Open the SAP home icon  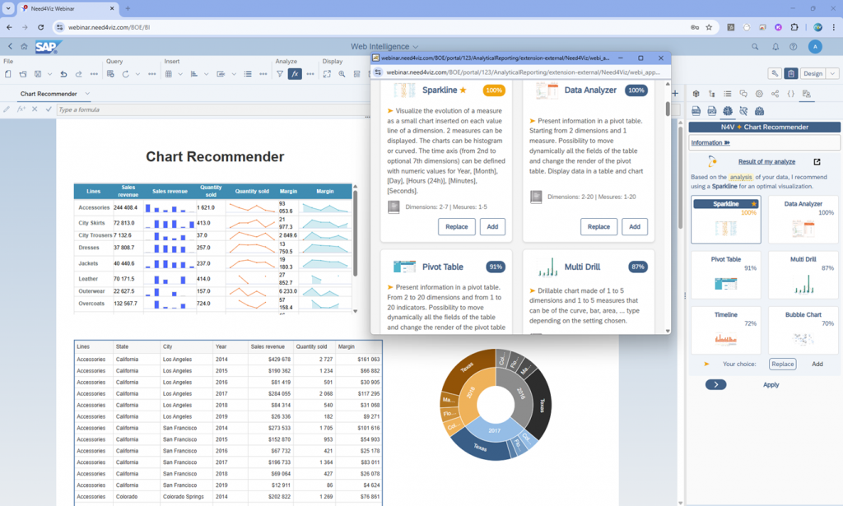tap(24, 47)
